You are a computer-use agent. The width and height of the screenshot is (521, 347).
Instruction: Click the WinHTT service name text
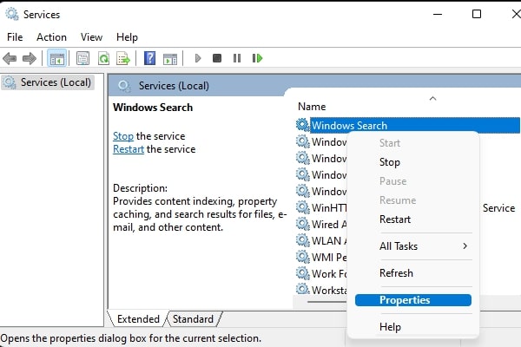click(x=328, y=208)
